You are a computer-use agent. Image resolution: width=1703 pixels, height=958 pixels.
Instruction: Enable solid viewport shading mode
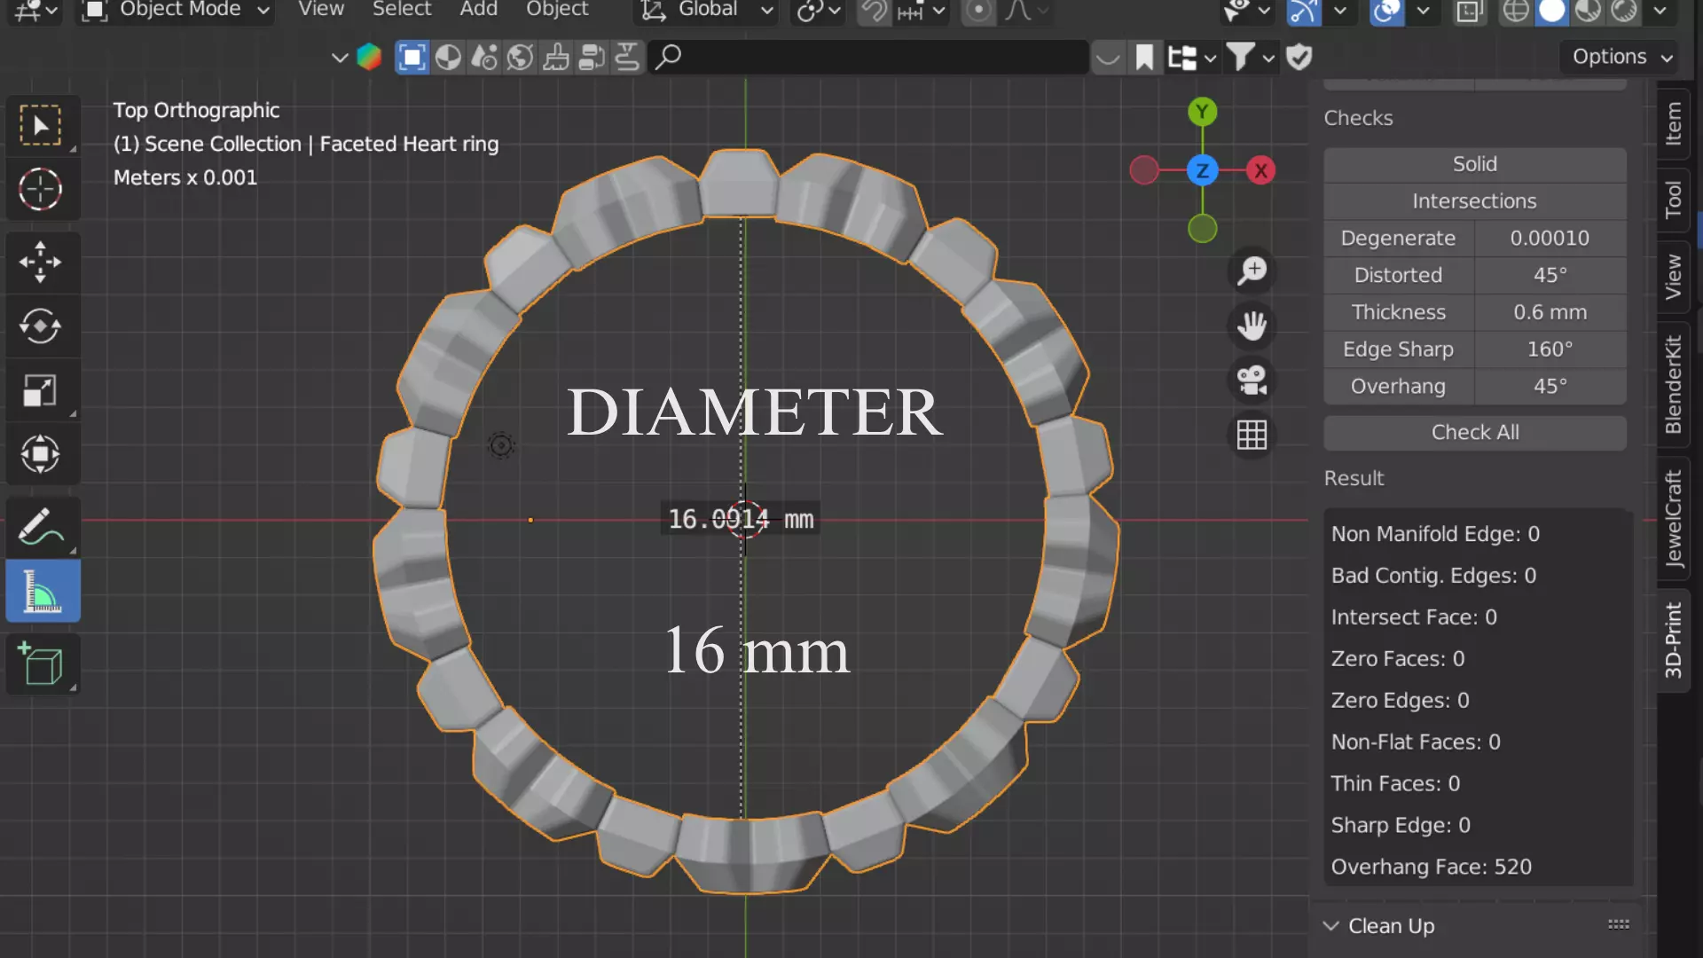(1552, 11)
